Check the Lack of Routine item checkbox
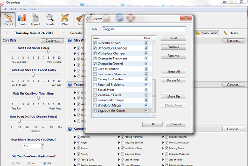Image resolution: width=248 pixels, height=166 pixels. (95, 69)
